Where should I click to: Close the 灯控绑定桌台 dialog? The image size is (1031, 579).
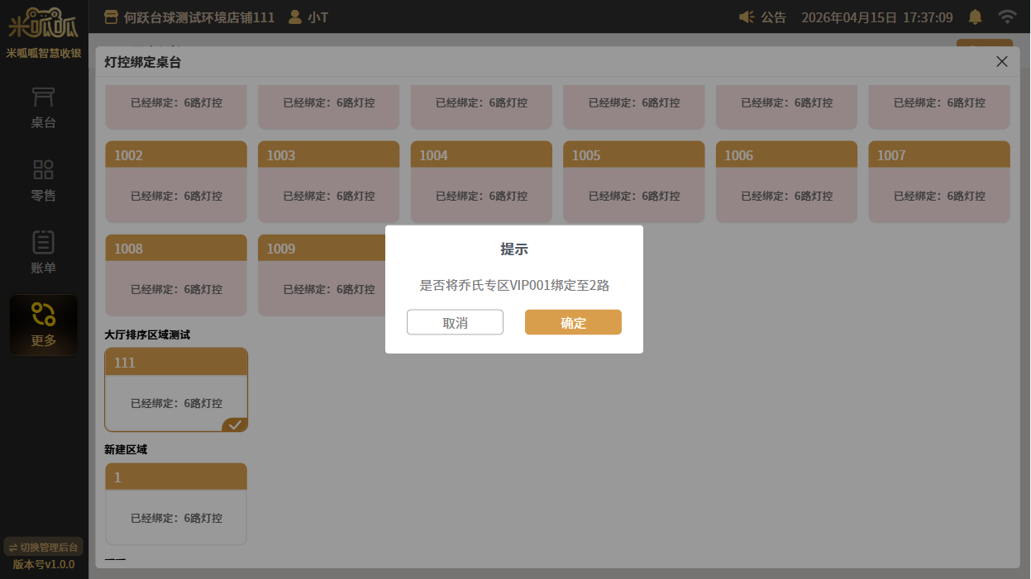[x=1002, y=62]
